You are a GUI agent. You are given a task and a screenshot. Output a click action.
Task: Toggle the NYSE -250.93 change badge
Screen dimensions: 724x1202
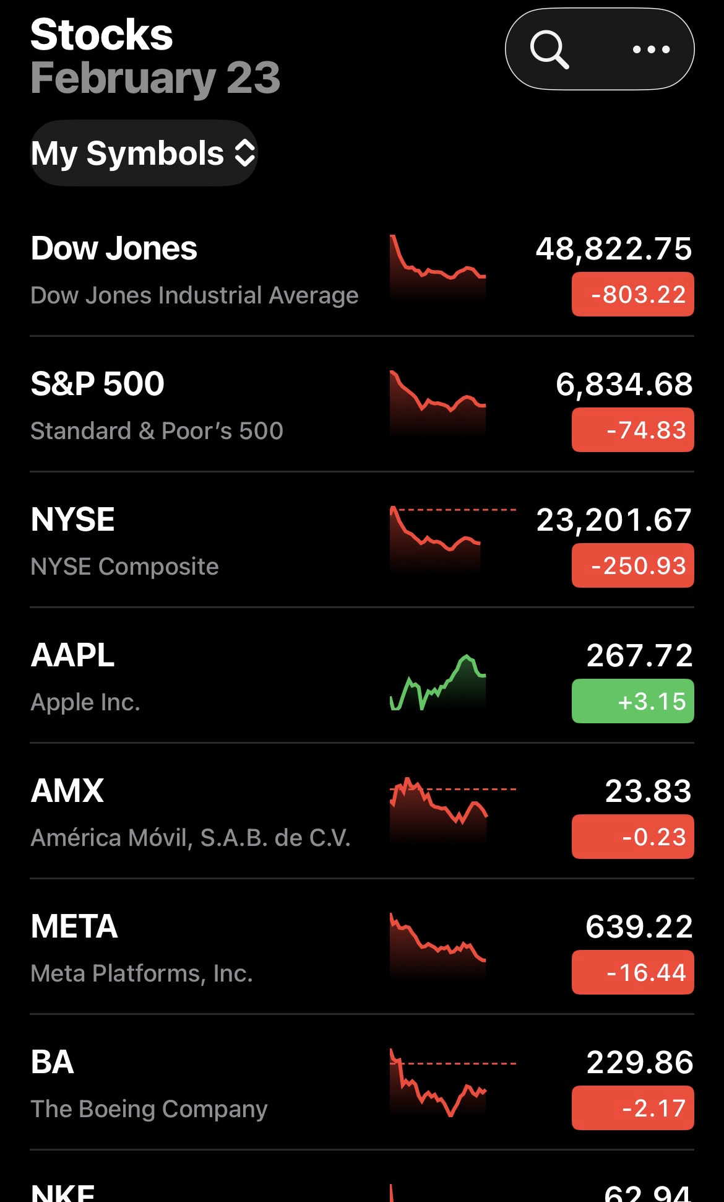(x=632, y=565)
